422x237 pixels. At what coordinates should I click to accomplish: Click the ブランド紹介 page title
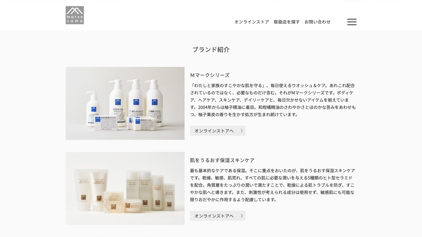click(211, 50)
